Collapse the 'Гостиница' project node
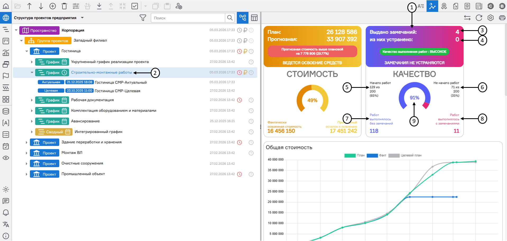The height and width of the screenshot is (241, 507). (x=26, y=51)
